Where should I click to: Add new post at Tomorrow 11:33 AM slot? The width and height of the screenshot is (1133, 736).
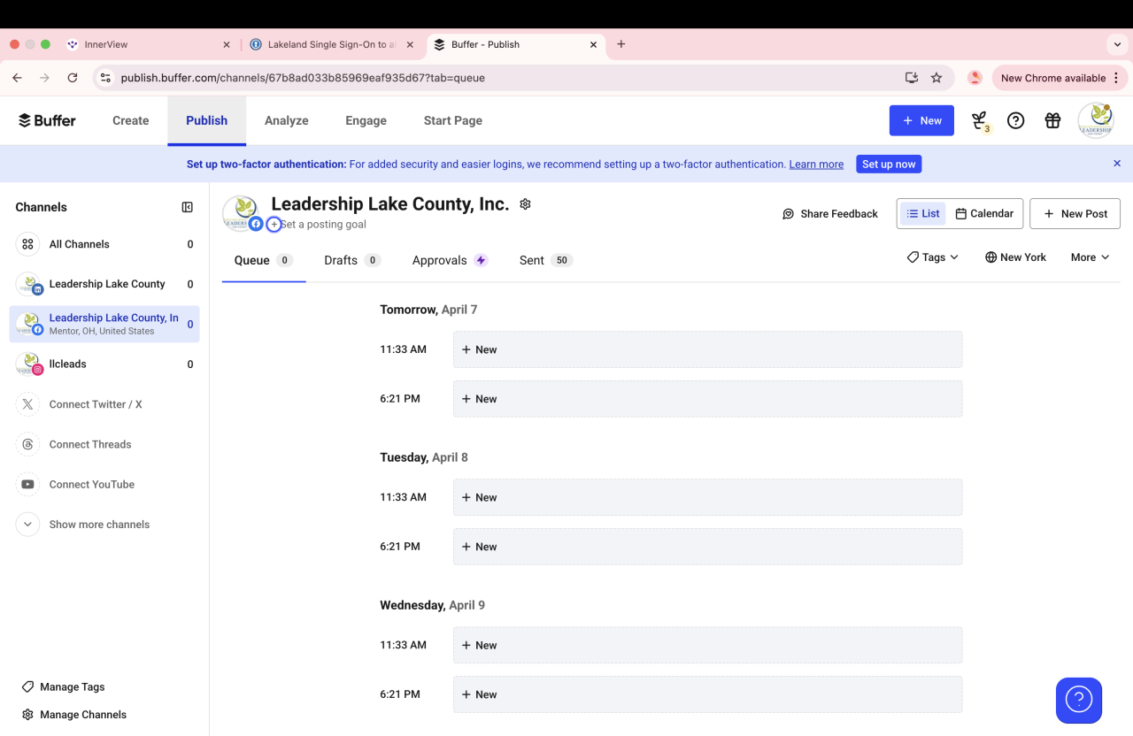(707, 349)
